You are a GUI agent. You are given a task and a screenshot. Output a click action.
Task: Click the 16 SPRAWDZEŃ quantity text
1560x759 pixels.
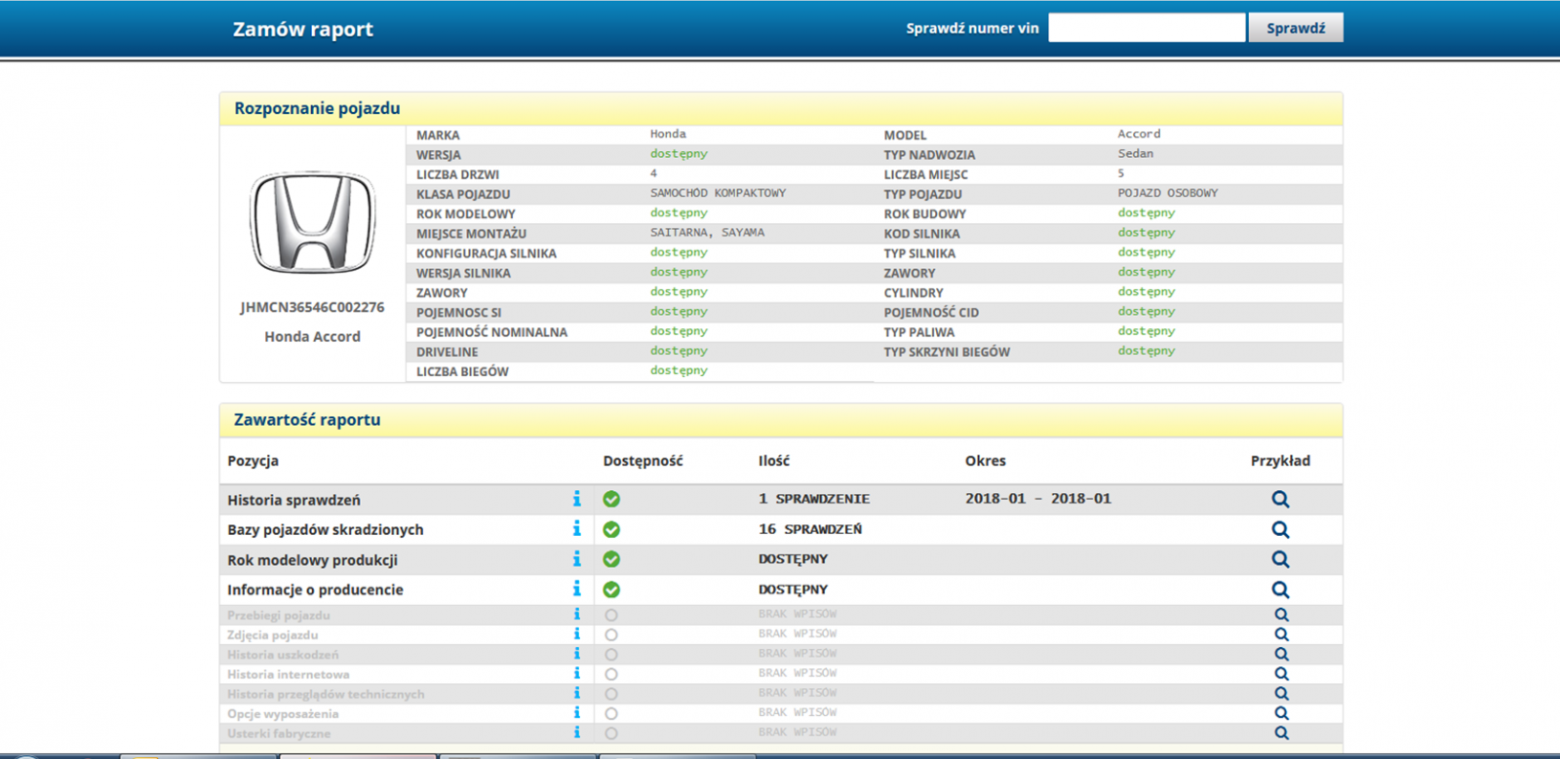pos(810,529)
